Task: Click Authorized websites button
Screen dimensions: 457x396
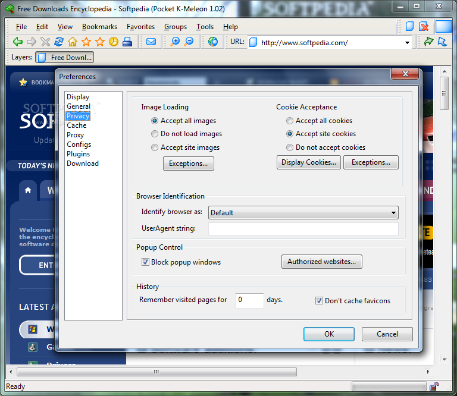Action: [322, 262]
